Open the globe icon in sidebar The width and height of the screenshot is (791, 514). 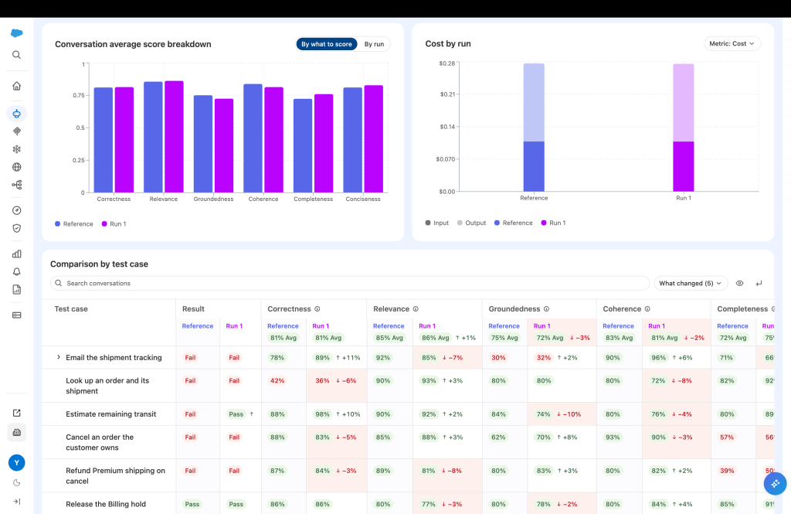17,167
